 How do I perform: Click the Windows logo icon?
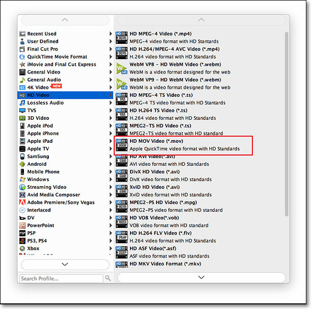tap(22, 179)
